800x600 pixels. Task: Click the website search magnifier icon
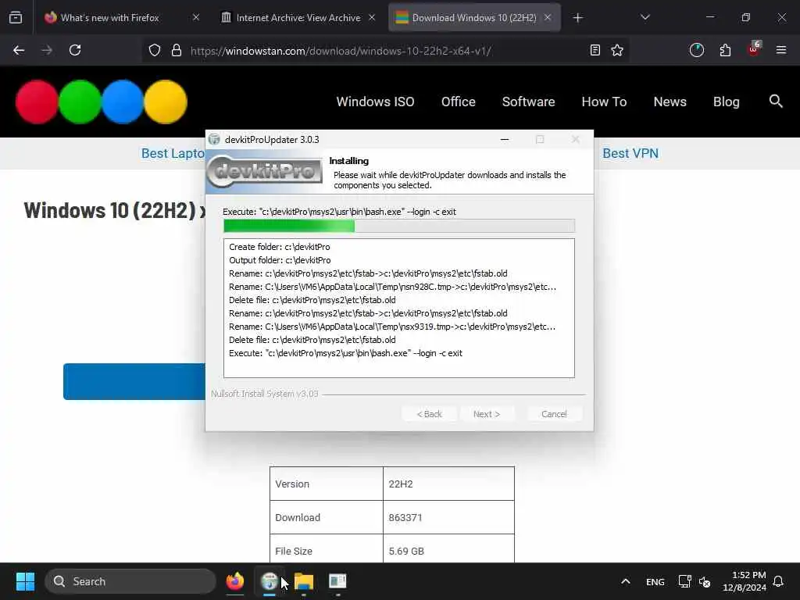776,101
